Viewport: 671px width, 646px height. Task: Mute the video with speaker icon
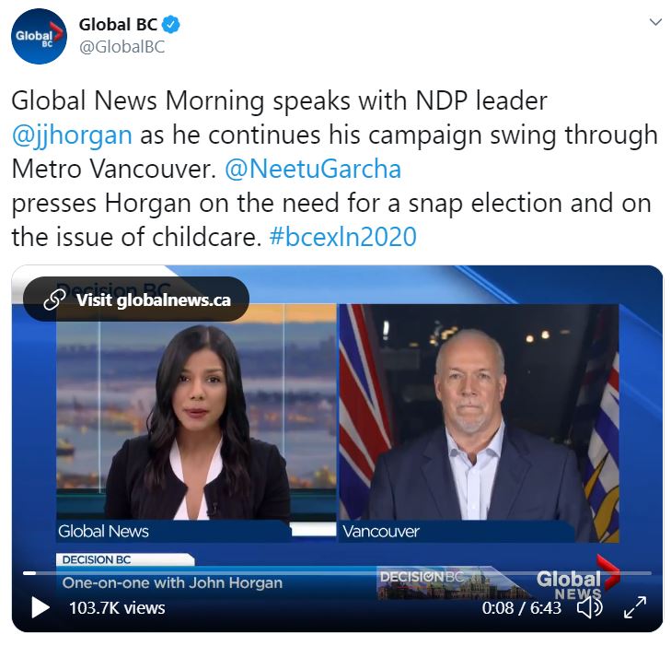pyautogui.click(x=590, y=607)
